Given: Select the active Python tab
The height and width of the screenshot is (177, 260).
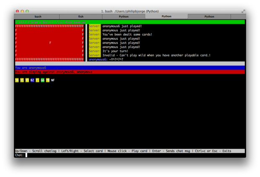Looking at the screenshot, I should [166, 16].
